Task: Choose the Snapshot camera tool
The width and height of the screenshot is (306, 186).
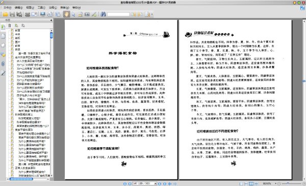Action: click(87, 14)
